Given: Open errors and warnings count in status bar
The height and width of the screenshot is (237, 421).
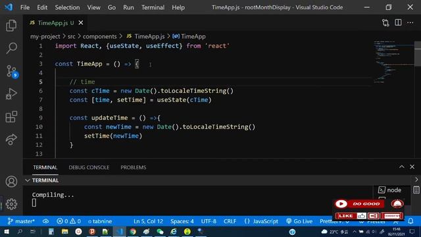Looking at the screenshot, I should click(68, 221).
